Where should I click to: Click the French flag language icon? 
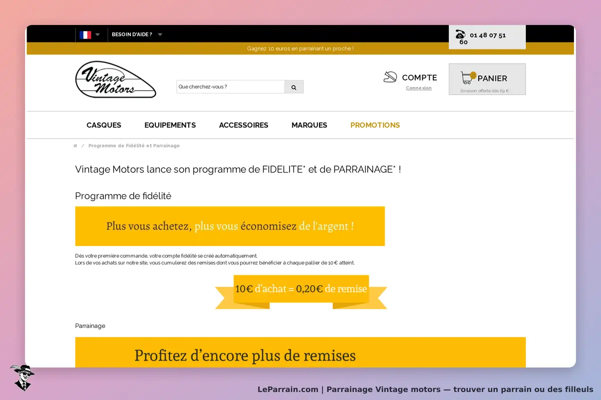[85, 35]
